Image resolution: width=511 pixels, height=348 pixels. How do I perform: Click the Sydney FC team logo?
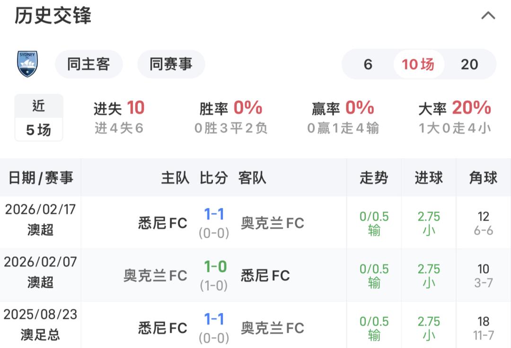click(x=27, y=64)
